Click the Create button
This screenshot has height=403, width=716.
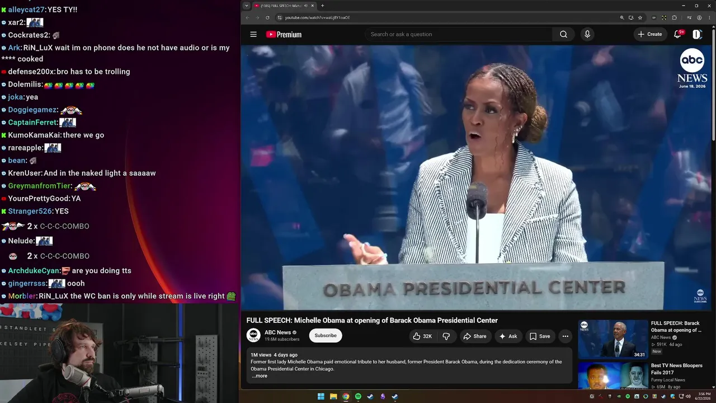coord(649,34)
